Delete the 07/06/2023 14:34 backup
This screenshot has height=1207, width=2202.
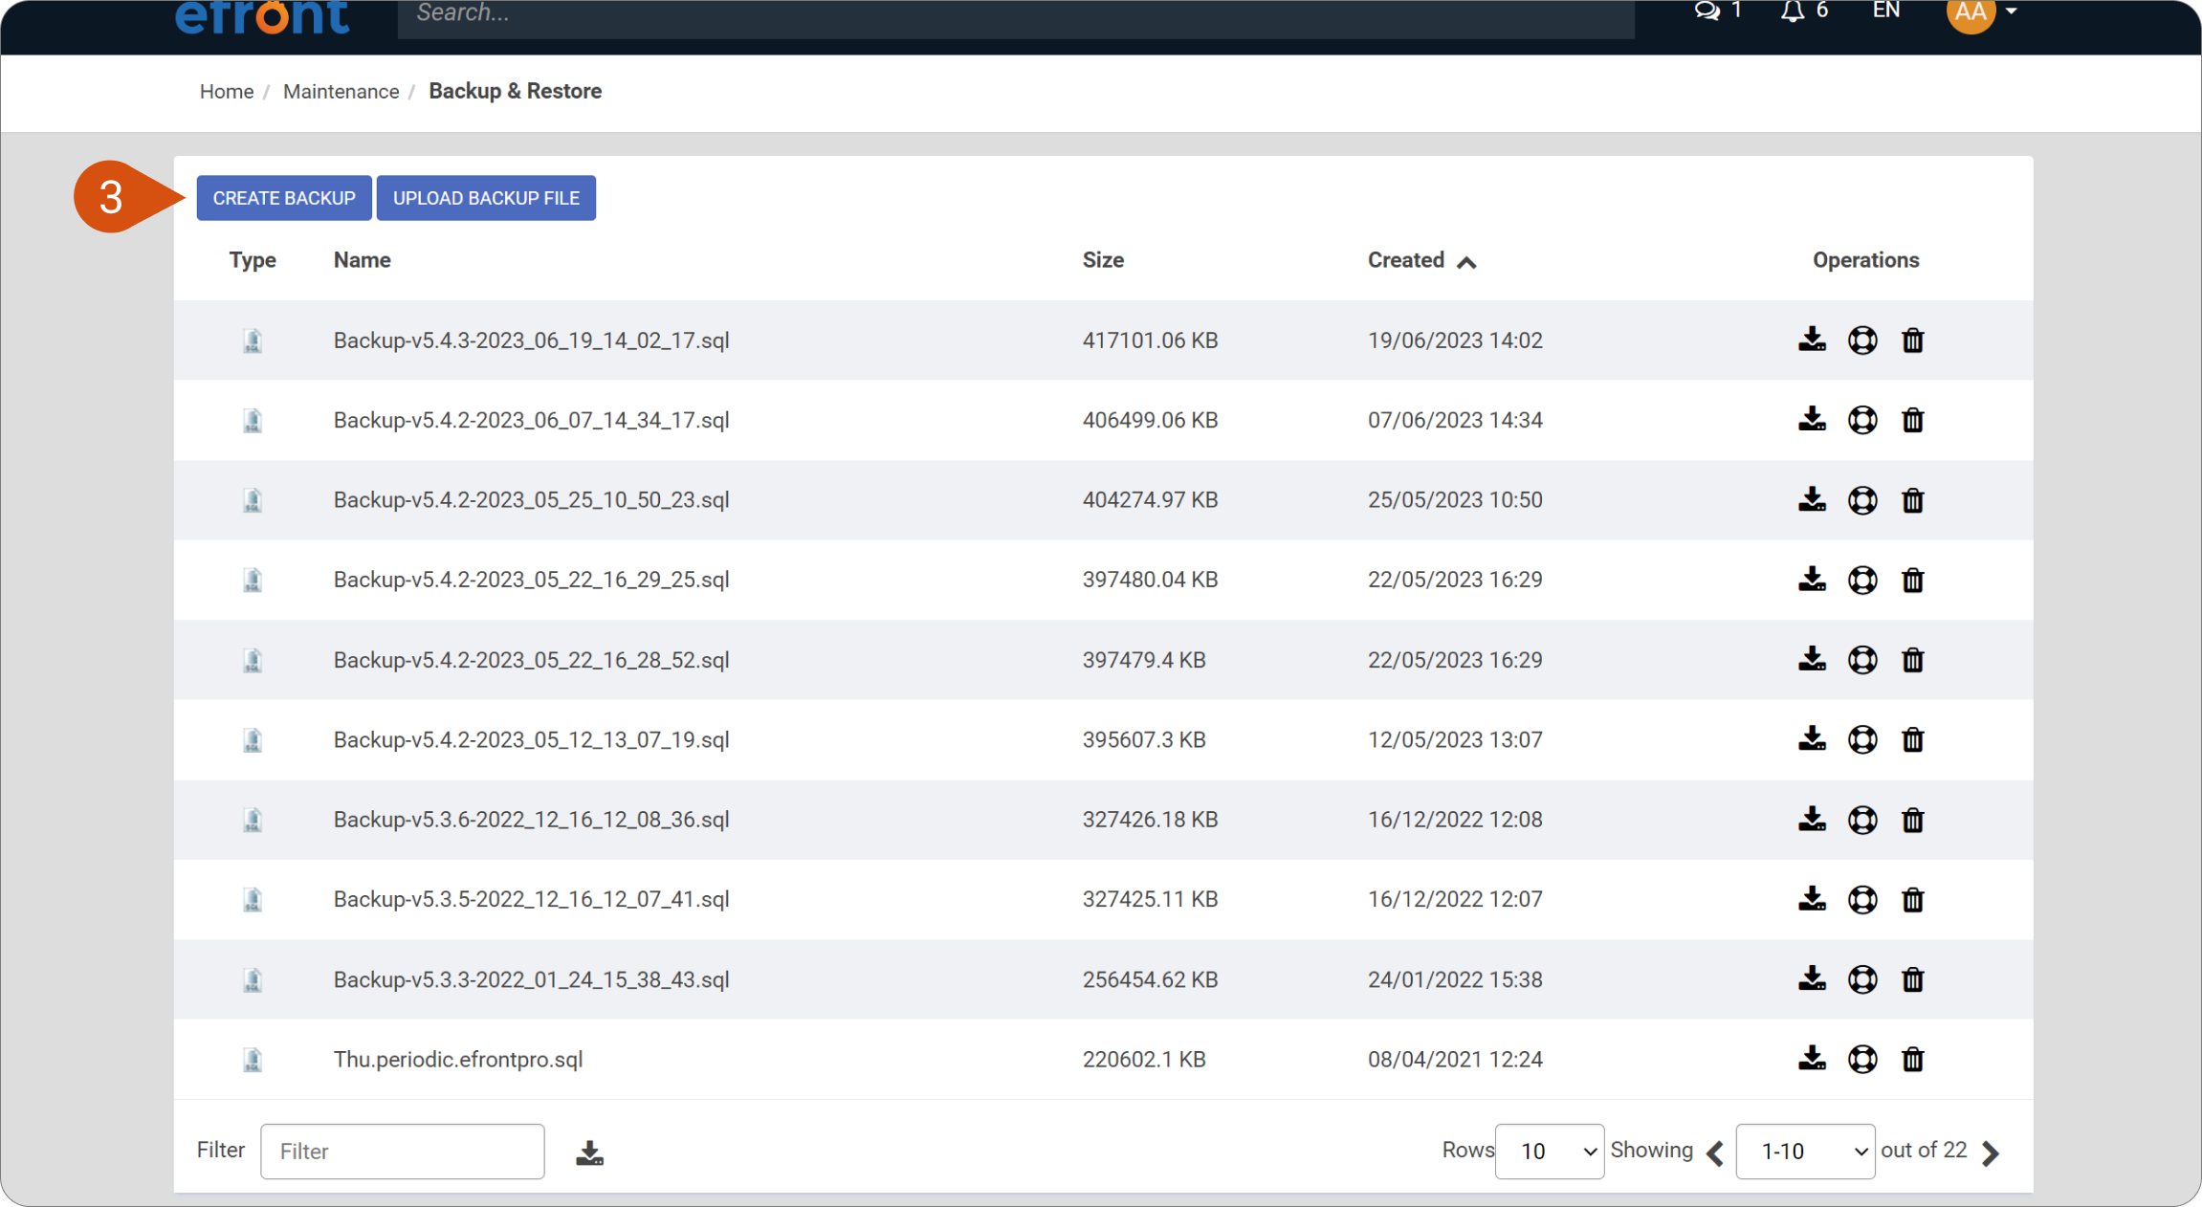[x=1912, y=420]
